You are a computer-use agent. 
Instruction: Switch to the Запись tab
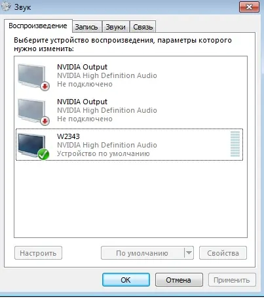coord(86,27)
